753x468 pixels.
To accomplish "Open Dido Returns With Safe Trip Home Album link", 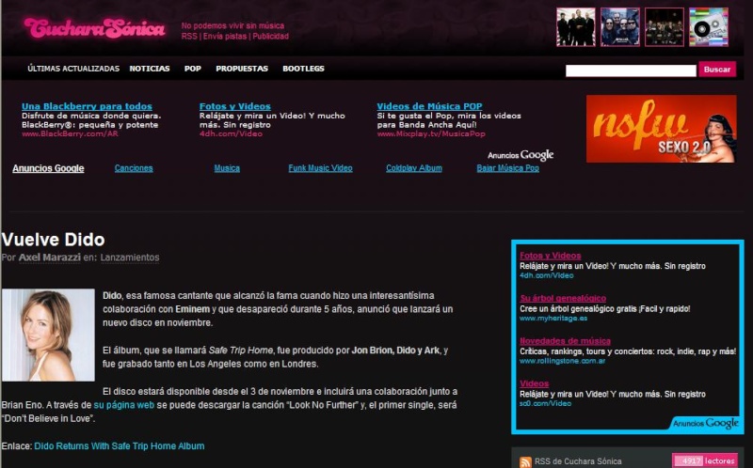I will pos(120,446).
